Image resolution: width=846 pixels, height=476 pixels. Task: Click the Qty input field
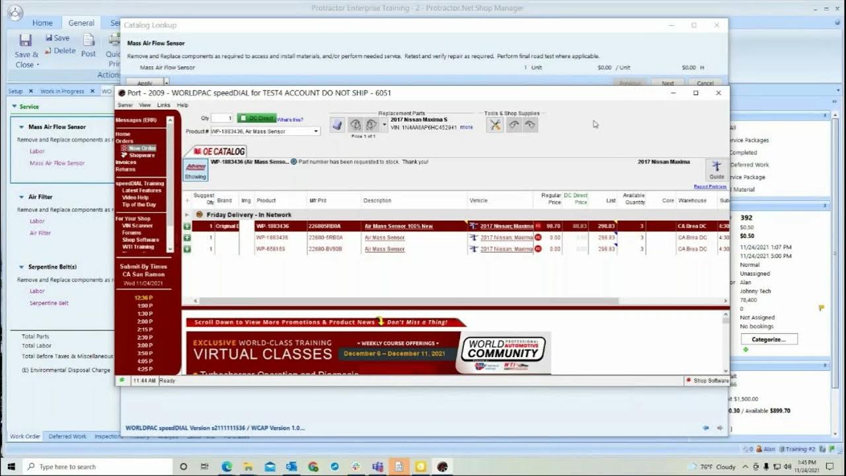coord(223,118)
